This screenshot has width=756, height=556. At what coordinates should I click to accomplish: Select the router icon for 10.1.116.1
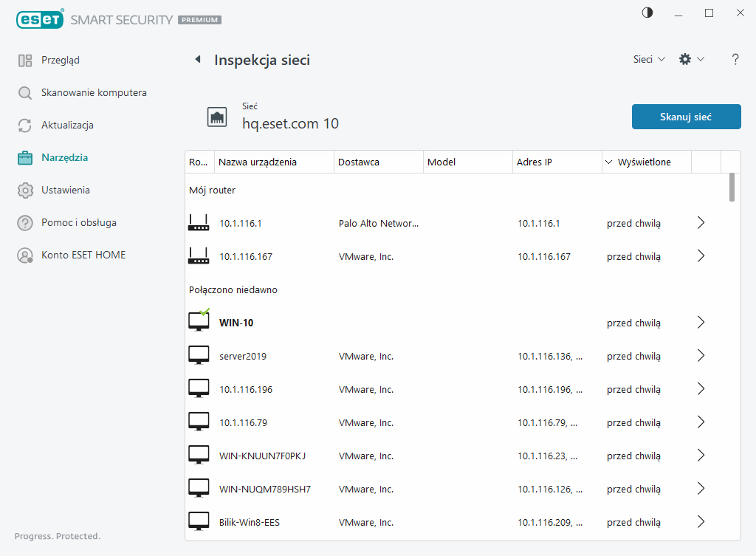[x=199, y=223]
